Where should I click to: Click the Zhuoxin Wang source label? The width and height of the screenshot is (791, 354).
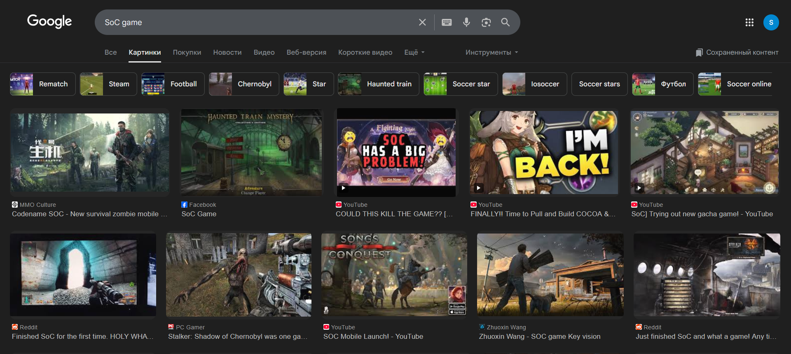tap(506, 327)
